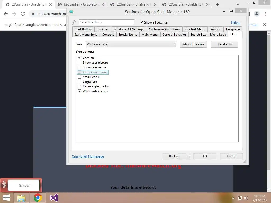The height and width of the screenshot is (203, 271).
Task: Enable Show user name option
Action: [x=79, y=67]
